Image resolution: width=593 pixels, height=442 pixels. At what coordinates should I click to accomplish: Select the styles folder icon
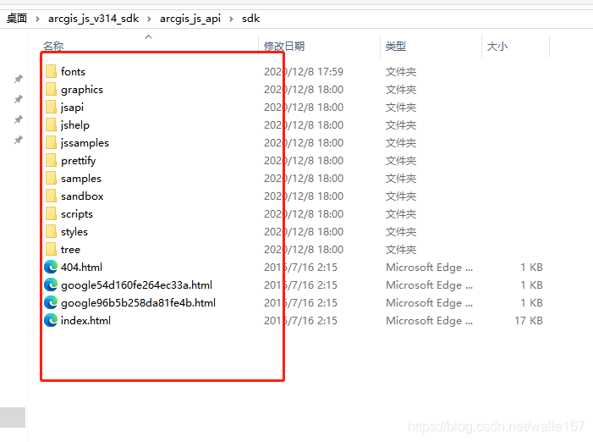(51, 232)
